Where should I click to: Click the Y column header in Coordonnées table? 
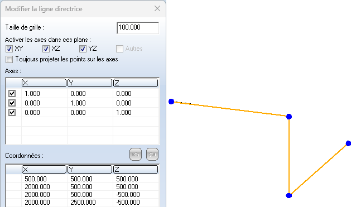(x=90, y=169)
